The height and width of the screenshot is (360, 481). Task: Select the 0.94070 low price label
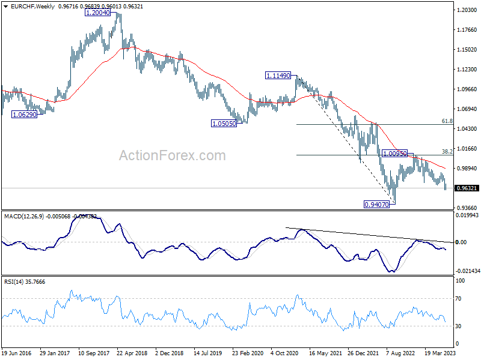[376, 204]
